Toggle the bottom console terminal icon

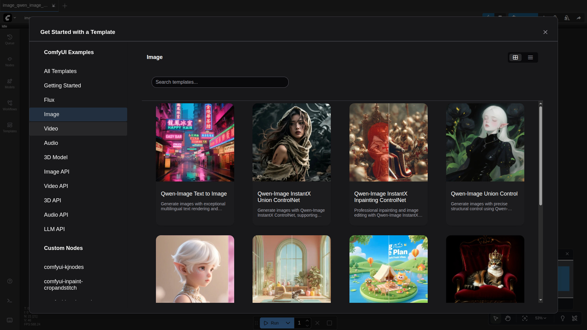(x=10, y=301)
